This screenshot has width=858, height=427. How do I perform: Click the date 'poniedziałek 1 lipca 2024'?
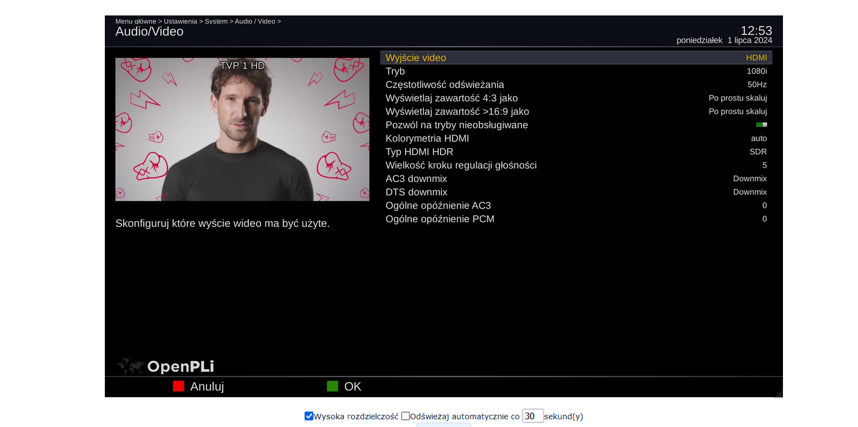724,40
